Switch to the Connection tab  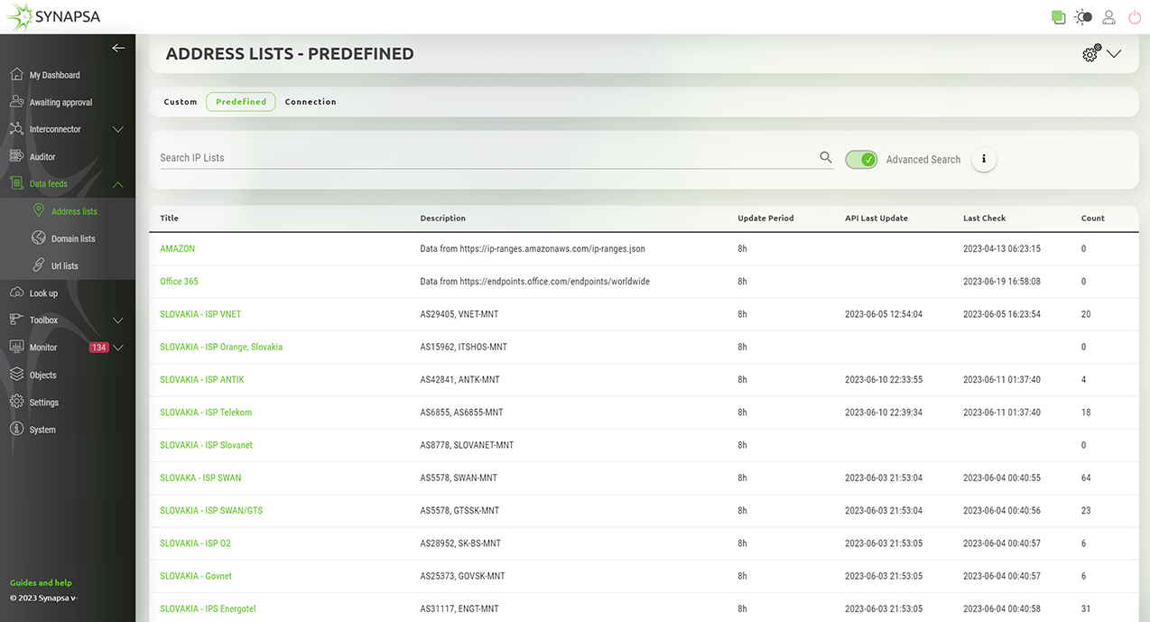click(311, 102)
